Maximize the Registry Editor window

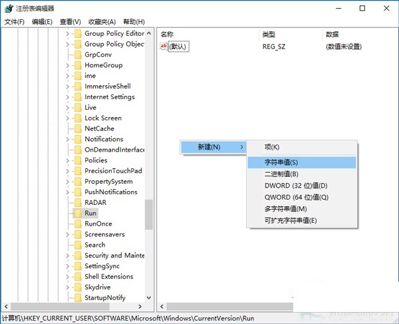pyautogui.click(x=362, y=9)
